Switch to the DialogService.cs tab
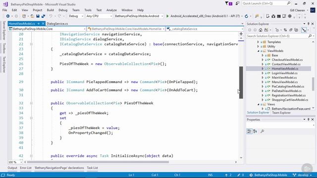This screenshot has width=317, height=178. (57, 24)
